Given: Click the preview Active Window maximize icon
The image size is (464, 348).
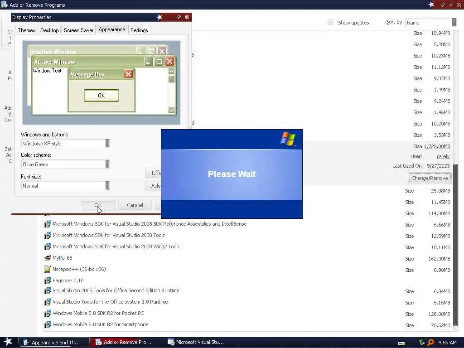Looking at the screenshot, I should click(159, 61).
